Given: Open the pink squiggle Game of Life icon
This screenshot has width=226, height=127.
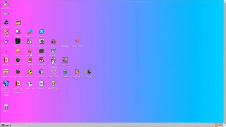Looking at the screenshot, I should point(53,72).
